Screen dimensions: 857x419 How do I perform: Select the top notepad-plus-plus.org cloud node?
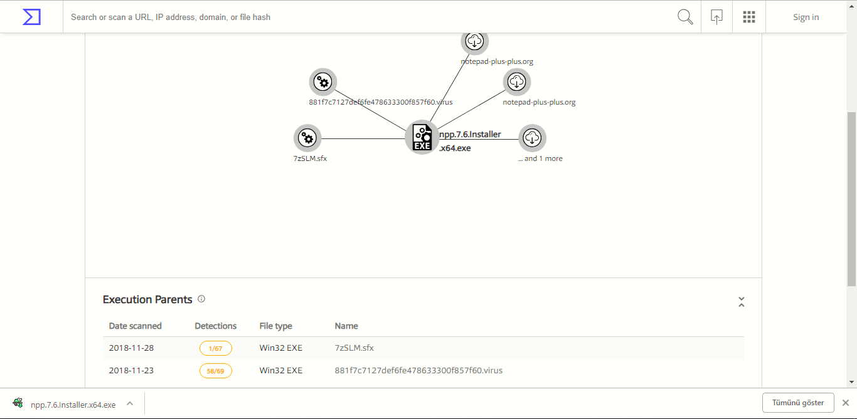point(475,41)
